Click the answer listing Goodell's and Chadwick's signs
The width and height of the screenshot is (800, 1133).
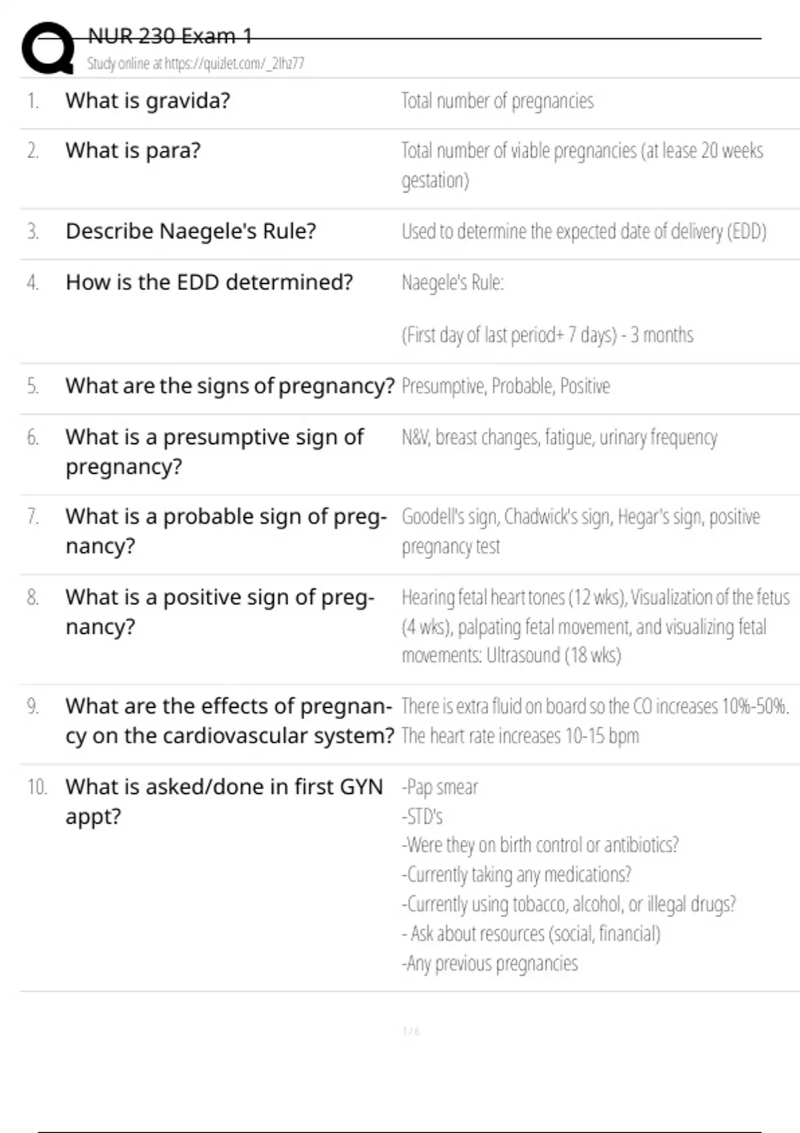(580, 531)
